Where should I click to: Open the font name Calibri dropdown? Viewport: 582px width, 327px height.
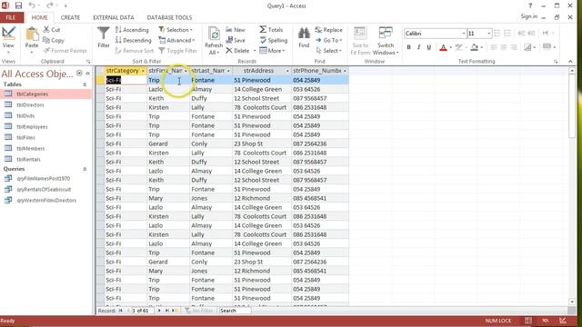(x=464, y=34)
